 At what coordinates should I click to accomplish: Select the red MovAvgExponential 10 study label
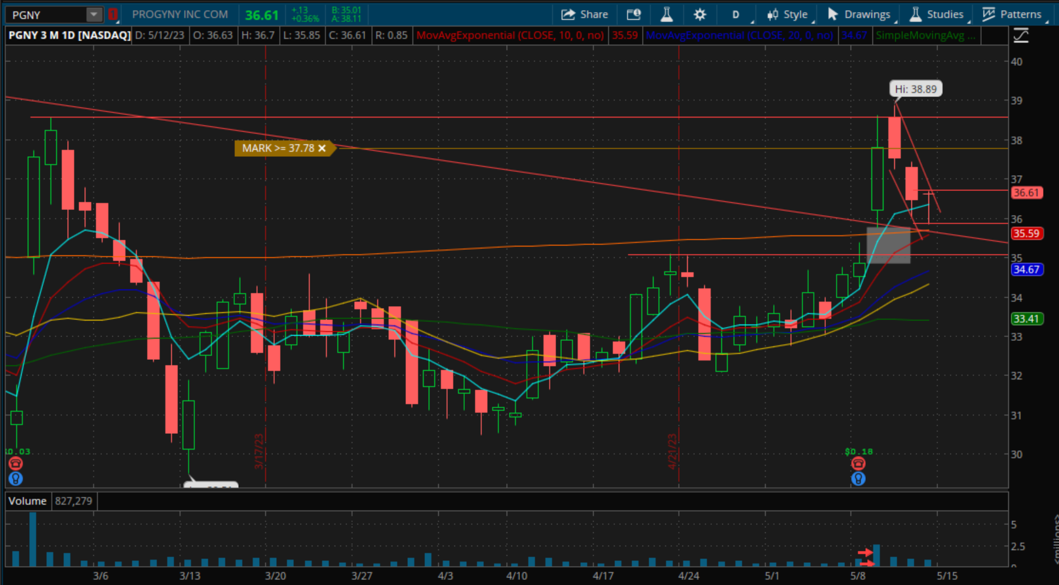(x=510, y=35)
